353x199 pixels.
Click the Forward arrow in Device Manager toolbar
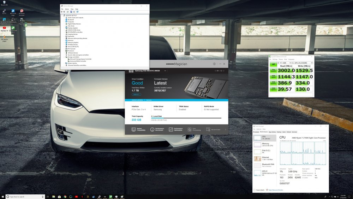[64, 12]
